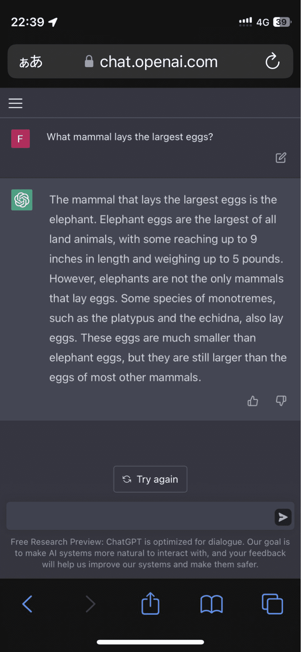The width and height of the screenshot is (301, 652).
Task: Give the response a thumbs up
Action: pyautogui.click(x=253, y=401)
